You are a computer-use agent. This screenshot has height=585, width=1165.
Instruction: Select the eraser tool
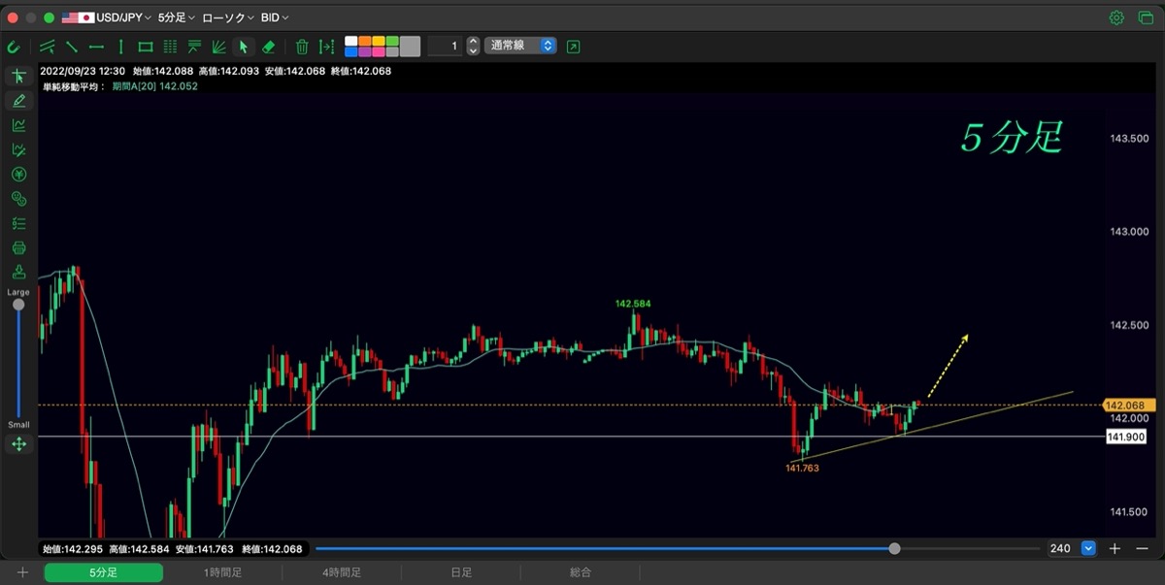pos(269,46)
